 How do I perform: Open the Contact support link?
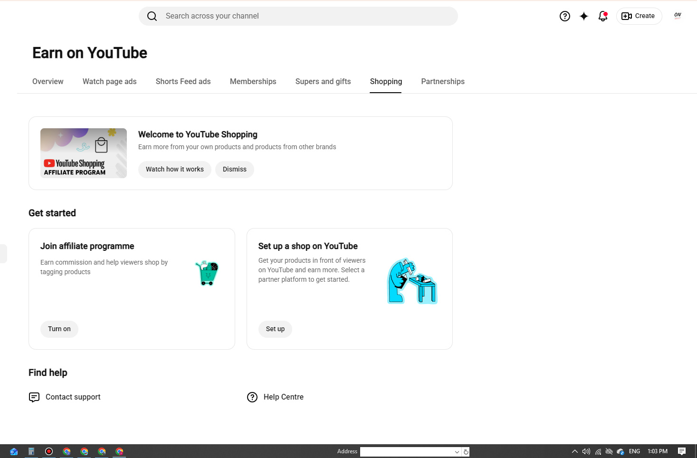coord(73,397)
